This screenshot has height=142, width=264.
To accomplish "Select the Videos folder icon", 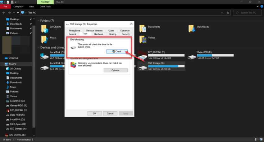I will coord(143,40).
